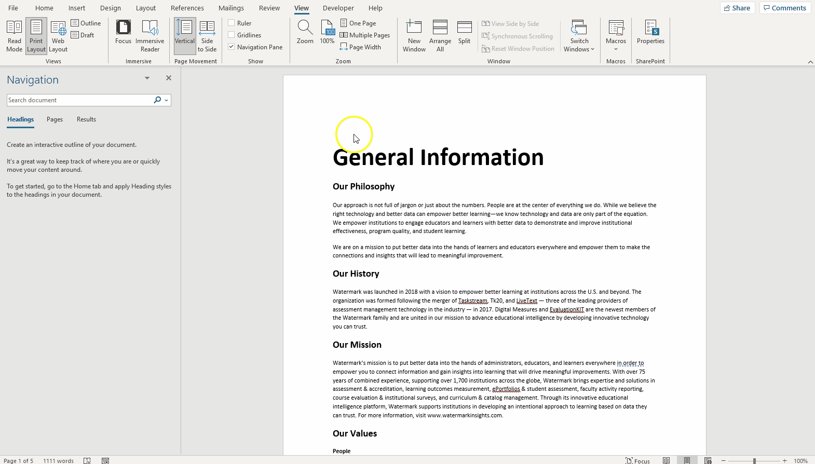
Task: Open the File menu
Action: point(13,8)
